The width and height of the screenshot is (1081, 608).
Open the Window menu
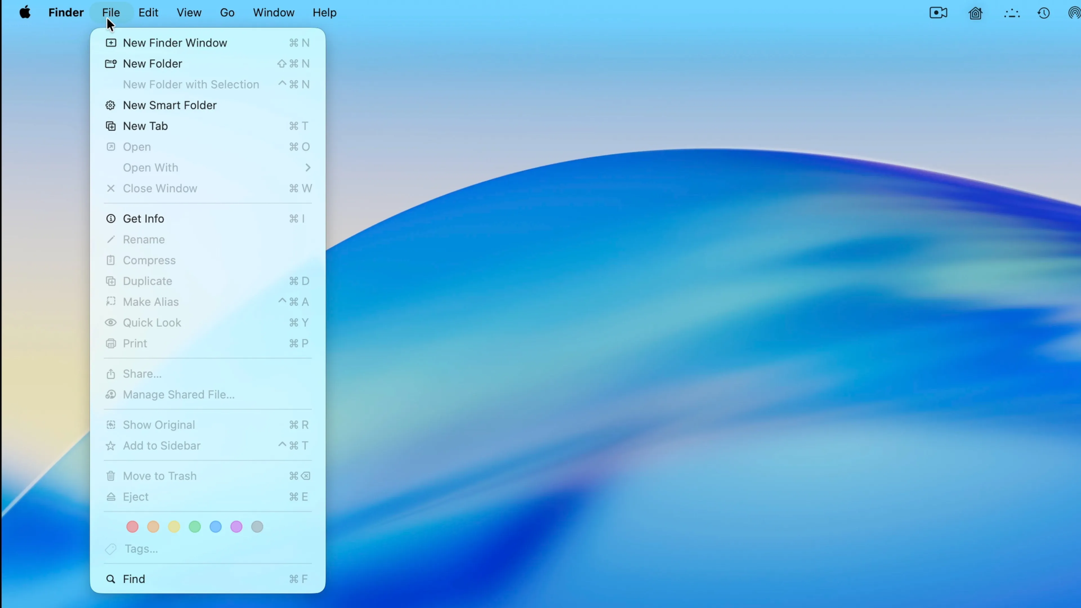tap(274, 13)
